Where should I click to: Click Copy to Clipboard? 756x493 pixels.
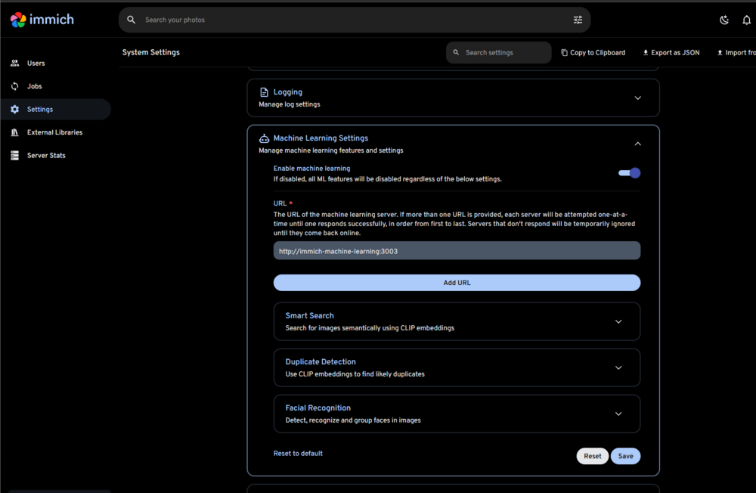pyautogui.click(x=593, y=53)
